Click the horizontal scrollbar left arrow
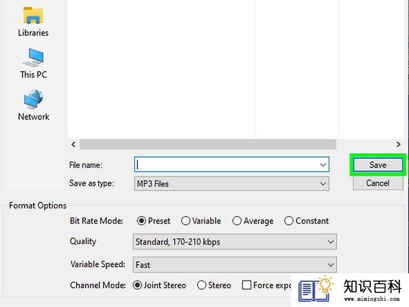409x307 pixels. [74, 145]
